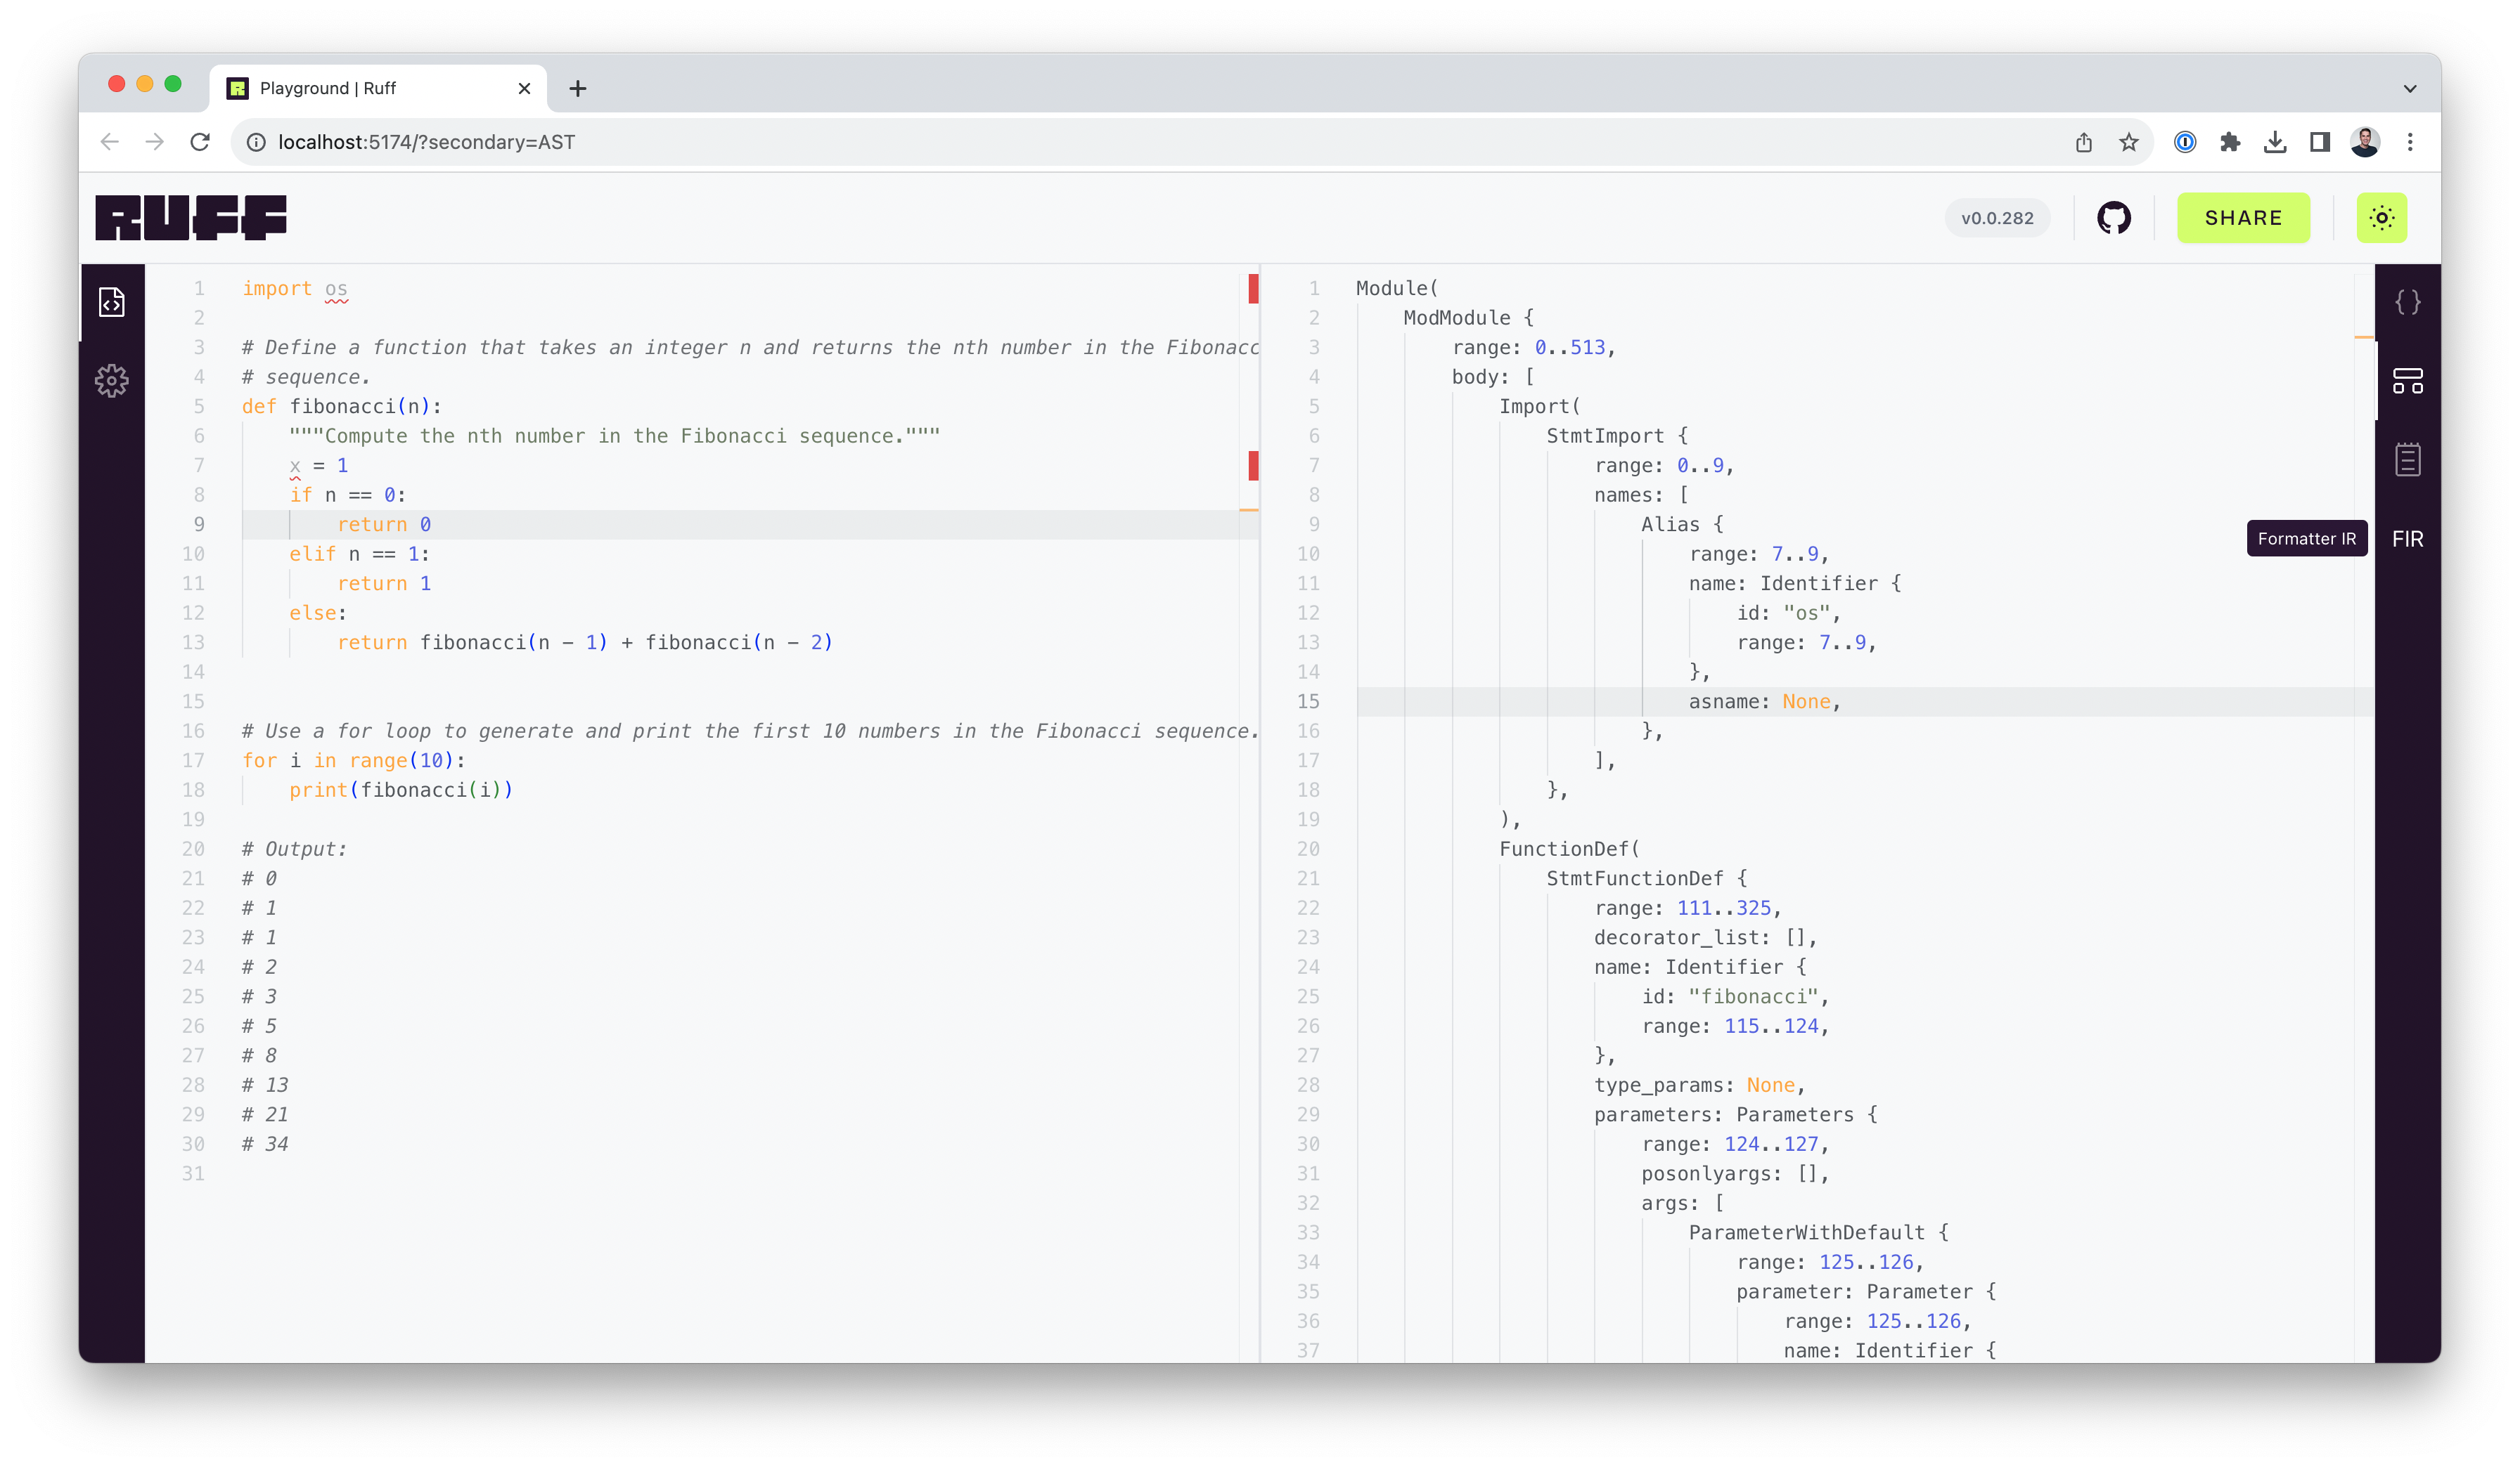
Task: Bookmark this page with the star icon
Action: pos(2128,142)
